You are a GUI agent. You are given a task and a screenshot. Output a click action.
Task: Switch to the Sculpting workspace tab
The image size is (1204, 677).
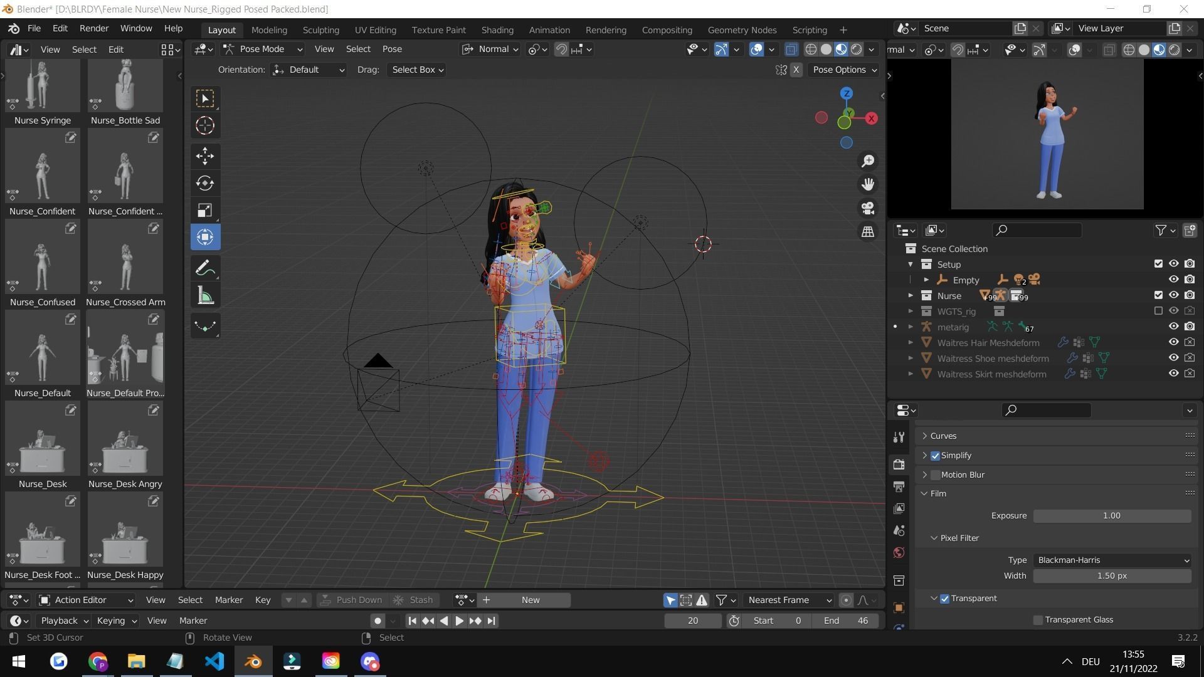click(320, 30)
